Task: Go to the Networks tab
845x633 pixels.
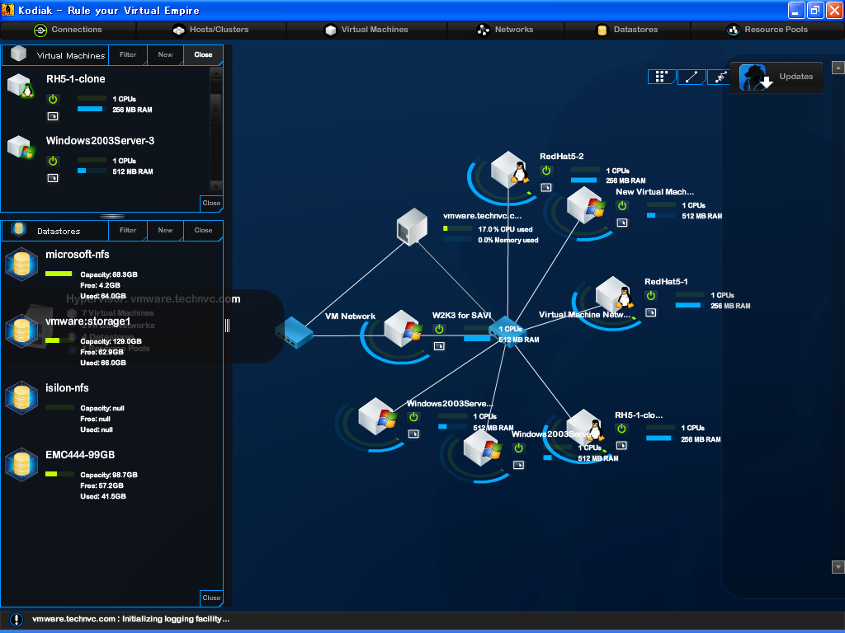Action: tap(506, 30)
